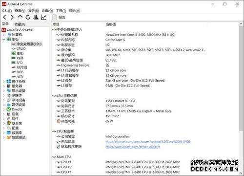Click the 软件 software icon
The image size is (244, 176).
[x=9, y=119]
